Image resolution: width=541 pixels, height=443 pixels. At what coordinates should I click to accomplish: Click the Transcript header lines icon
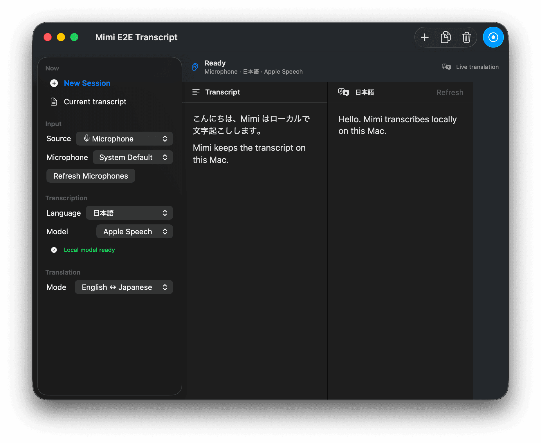[x=196, y=92]
